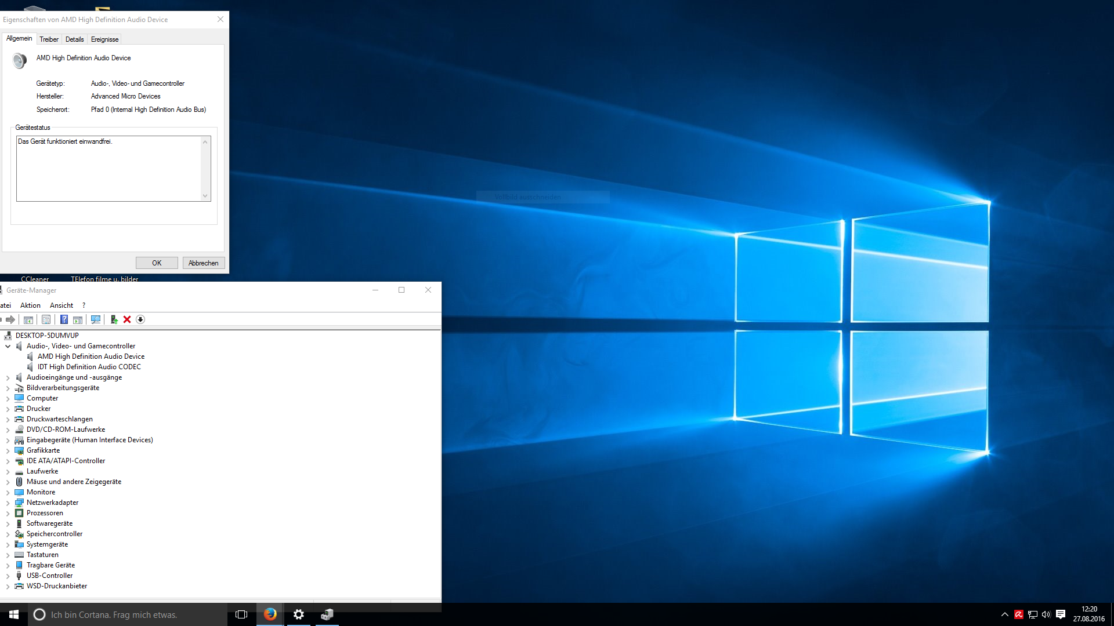Click the volume icon in system tray
Image resolution: width=1114 pixels, height=626 pixels.
pos(1046,614)
